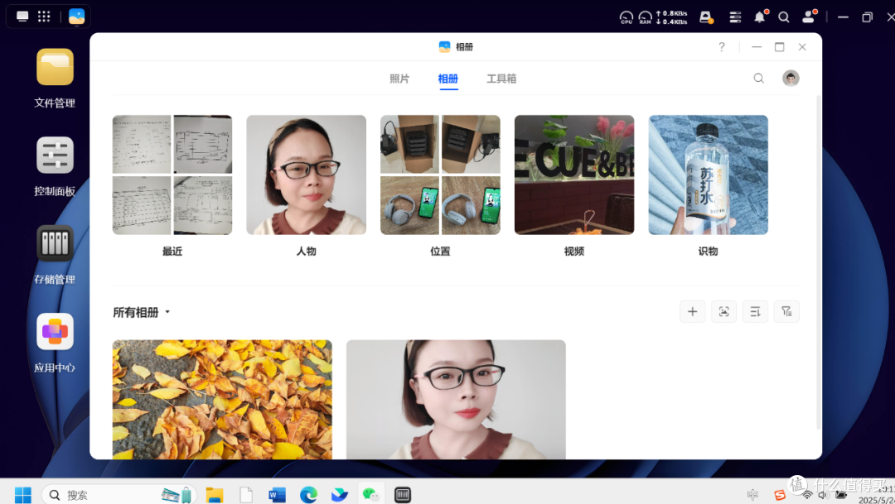Click the Sogou input icon in system tray
Image resolution: width=895 pixels, height=504 pixels.
(780, 495)
